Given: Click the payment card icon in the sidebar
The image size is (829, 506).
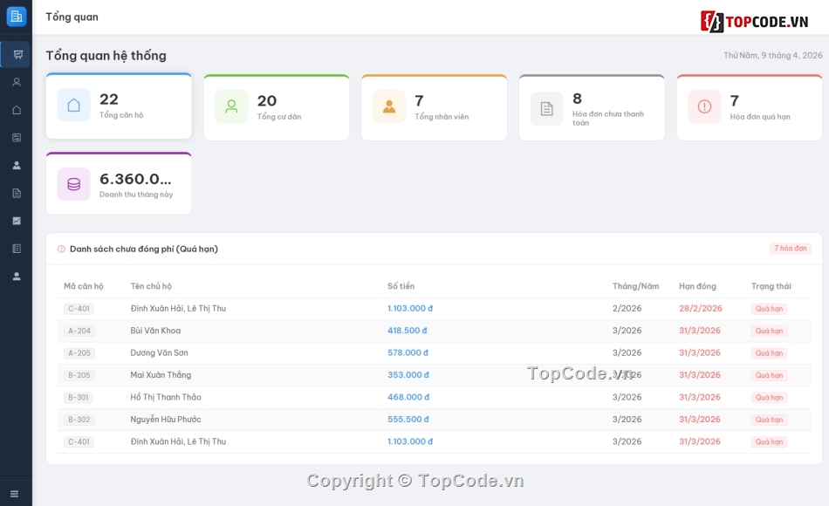Looking at the screenshot, I should 16,137.
